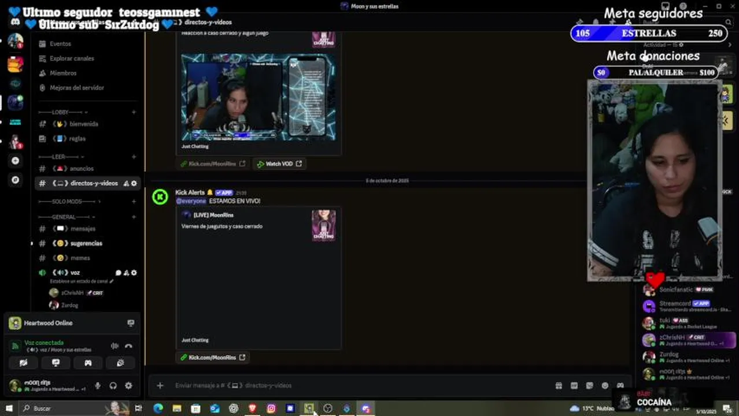Edit directos-y-videos channel settings gear
The image size is (739, 416).
(134, 183)
